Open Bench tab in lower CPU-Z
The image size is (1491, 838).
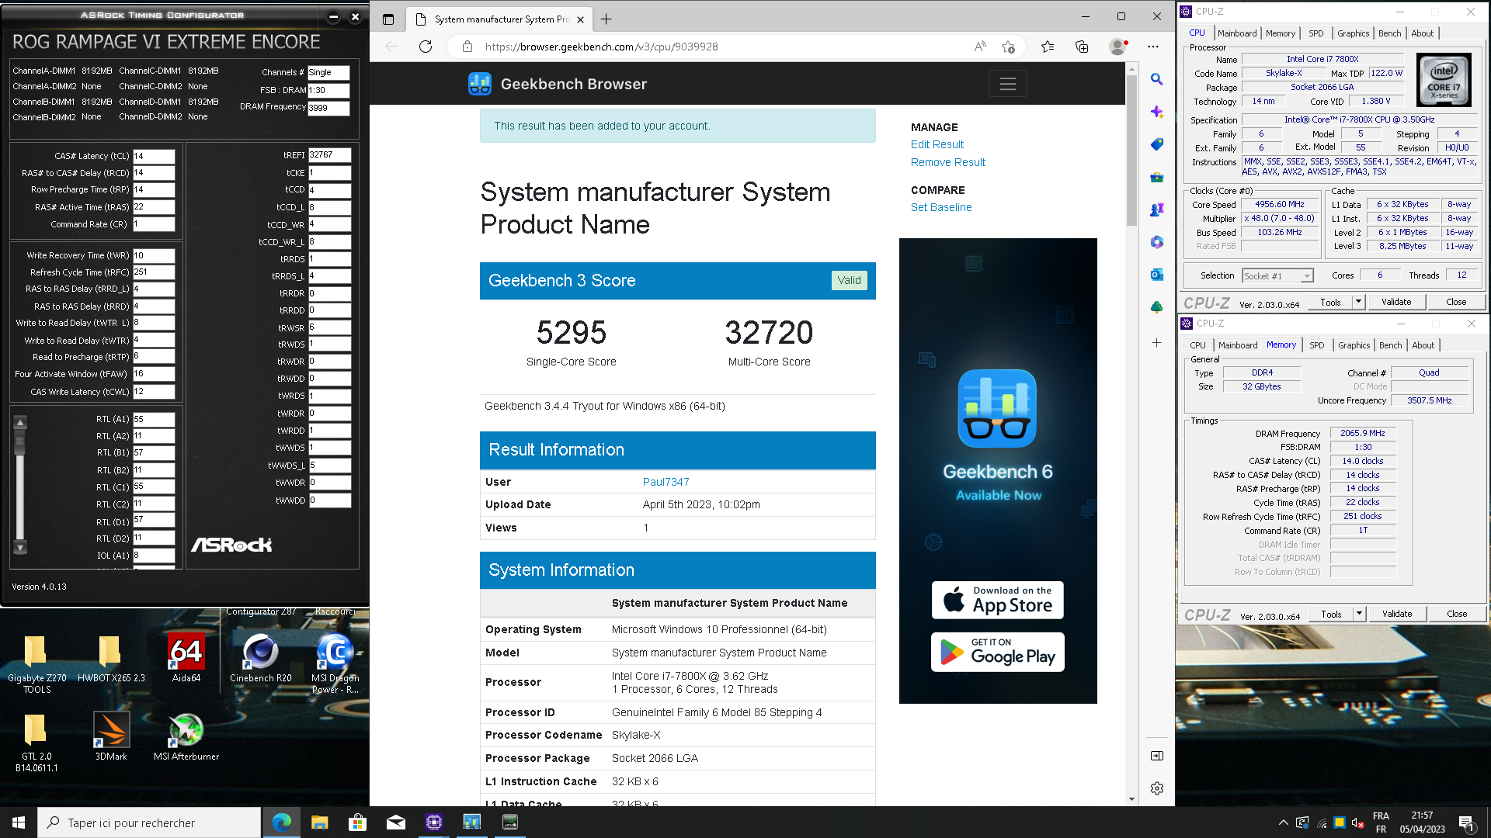1391,345
